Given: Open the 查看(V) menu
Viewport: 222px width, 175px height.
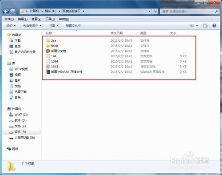Looking at the screenshot, I should (36, 19).
